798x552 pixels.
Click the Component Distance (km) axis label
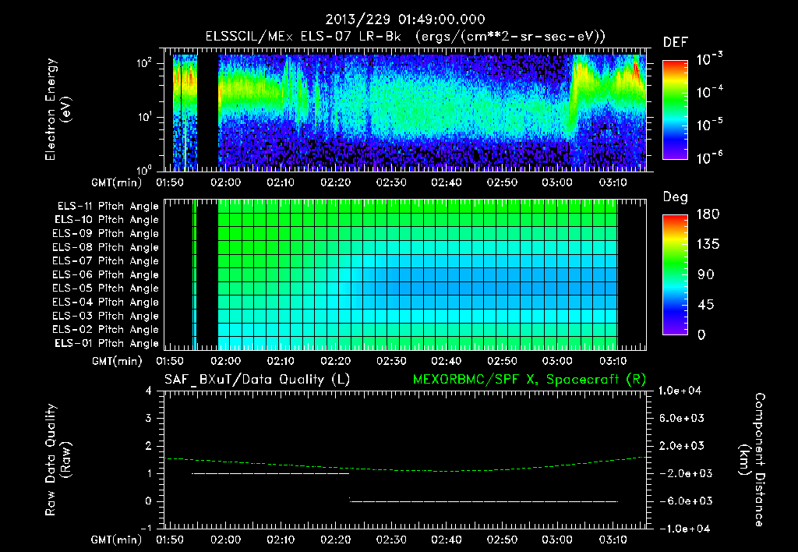[x=752, y=460]
